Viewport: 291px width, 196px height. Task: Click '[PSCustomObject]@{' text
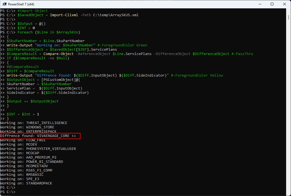pos(61,80)
